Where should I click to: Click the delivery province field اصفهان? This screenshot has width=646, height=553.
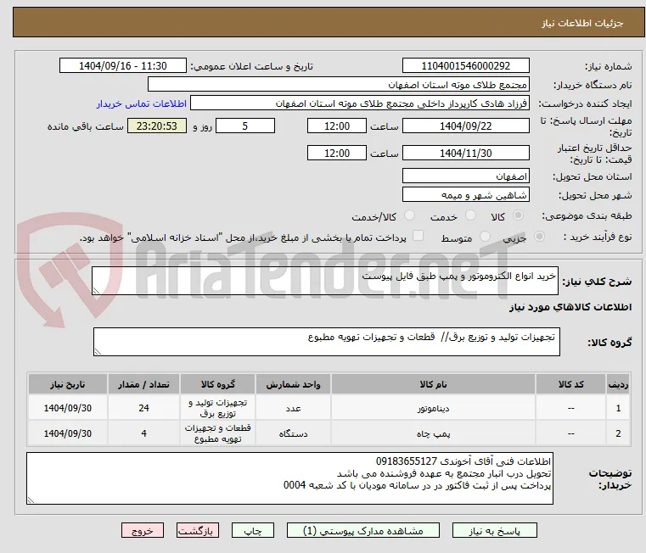coord(465,176)
